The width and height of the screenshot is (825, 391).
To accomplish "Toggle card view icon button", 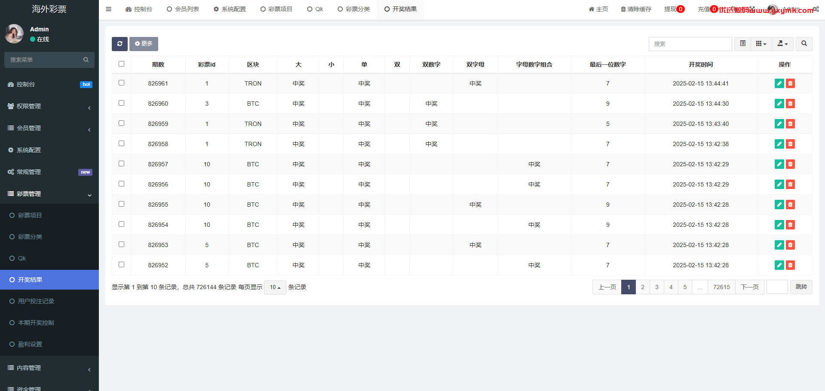I will tap(742, 44).
